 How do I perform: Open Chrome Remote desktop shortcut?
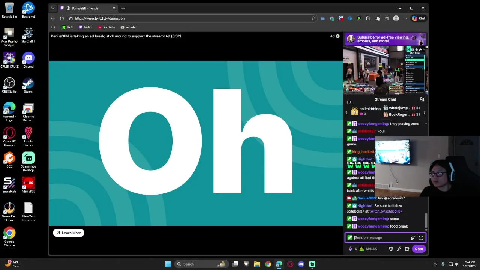tap(28, 112)
